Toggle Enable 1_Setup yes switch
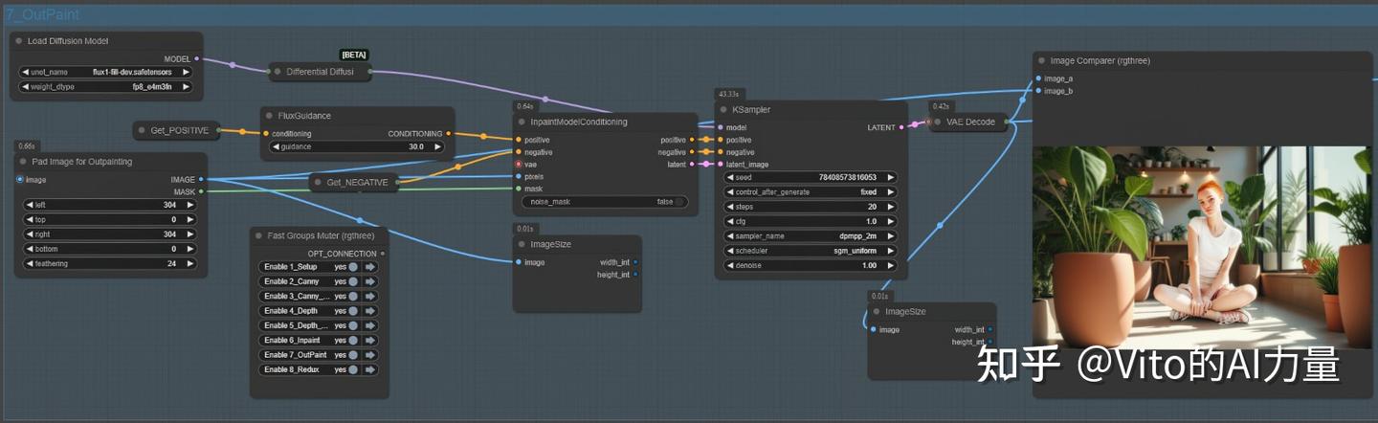This screenshot has width=1378, height=423. (353, 267)
